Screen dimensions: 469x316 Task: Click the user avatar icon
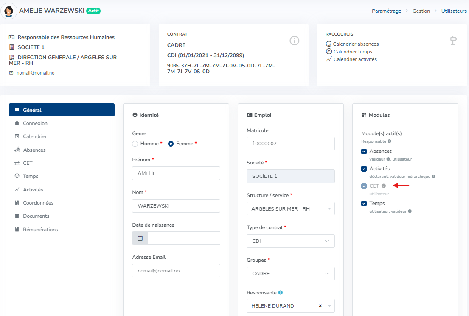point(10,11)
